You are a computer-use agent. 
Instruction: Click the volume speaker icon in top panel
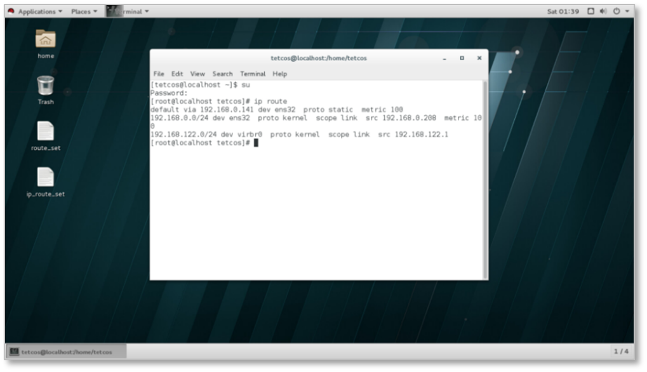603,11
